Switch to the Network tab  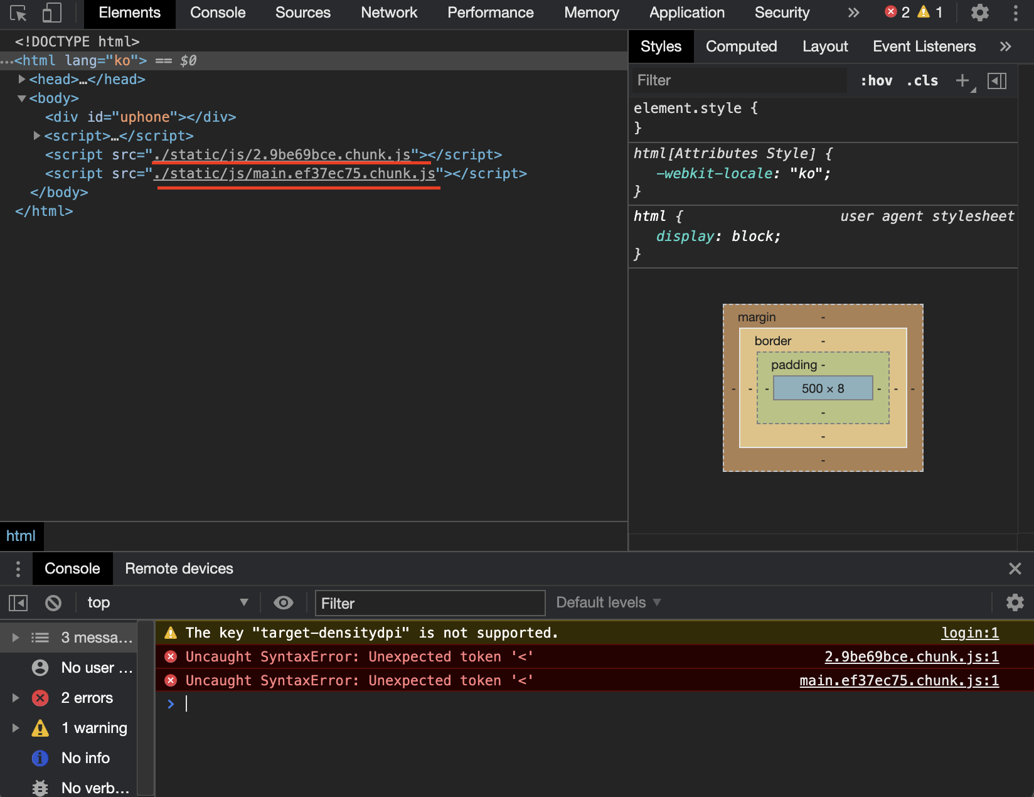coord(388,13)
